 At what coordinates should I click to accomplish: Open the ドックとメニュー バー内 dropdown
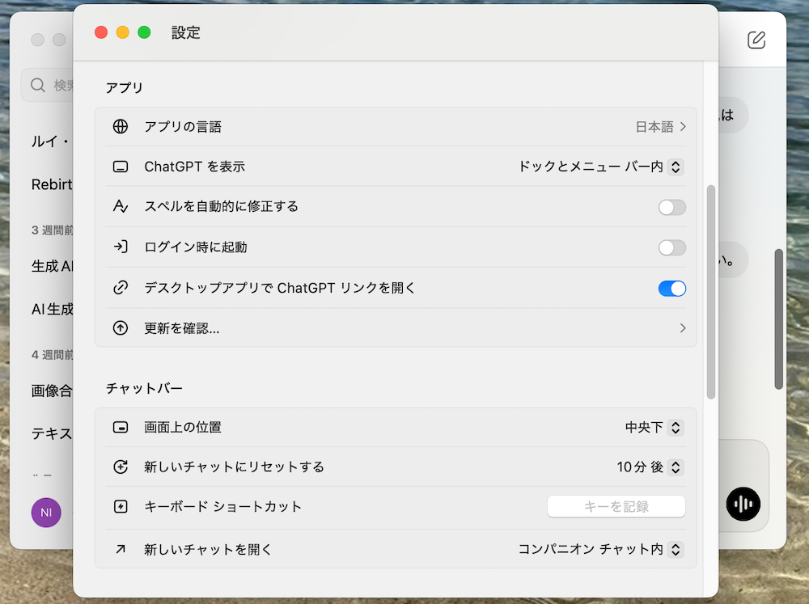pyautogui.click(x=600, y=167)
